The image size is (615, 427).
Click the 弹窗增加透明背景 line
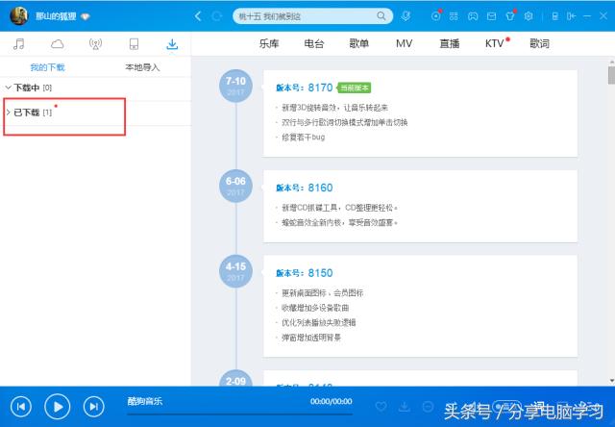311,338
